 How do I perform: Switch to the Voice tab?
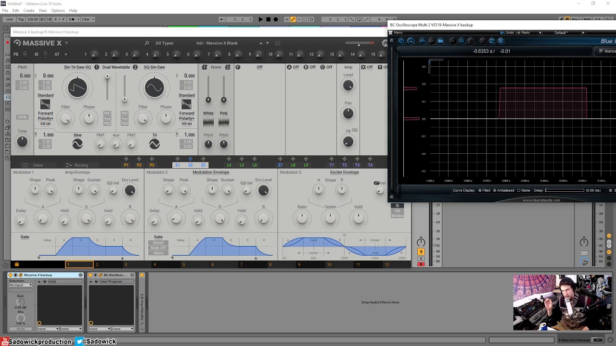38,165
